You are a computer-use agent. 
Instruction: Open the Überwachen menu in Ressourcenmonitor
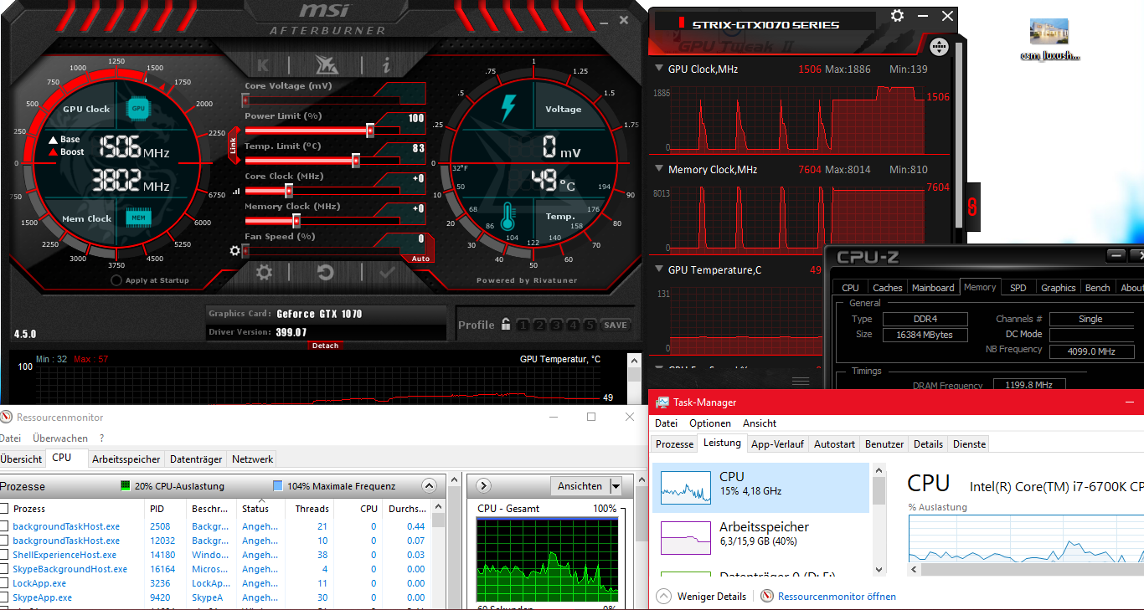click(60, 438)
